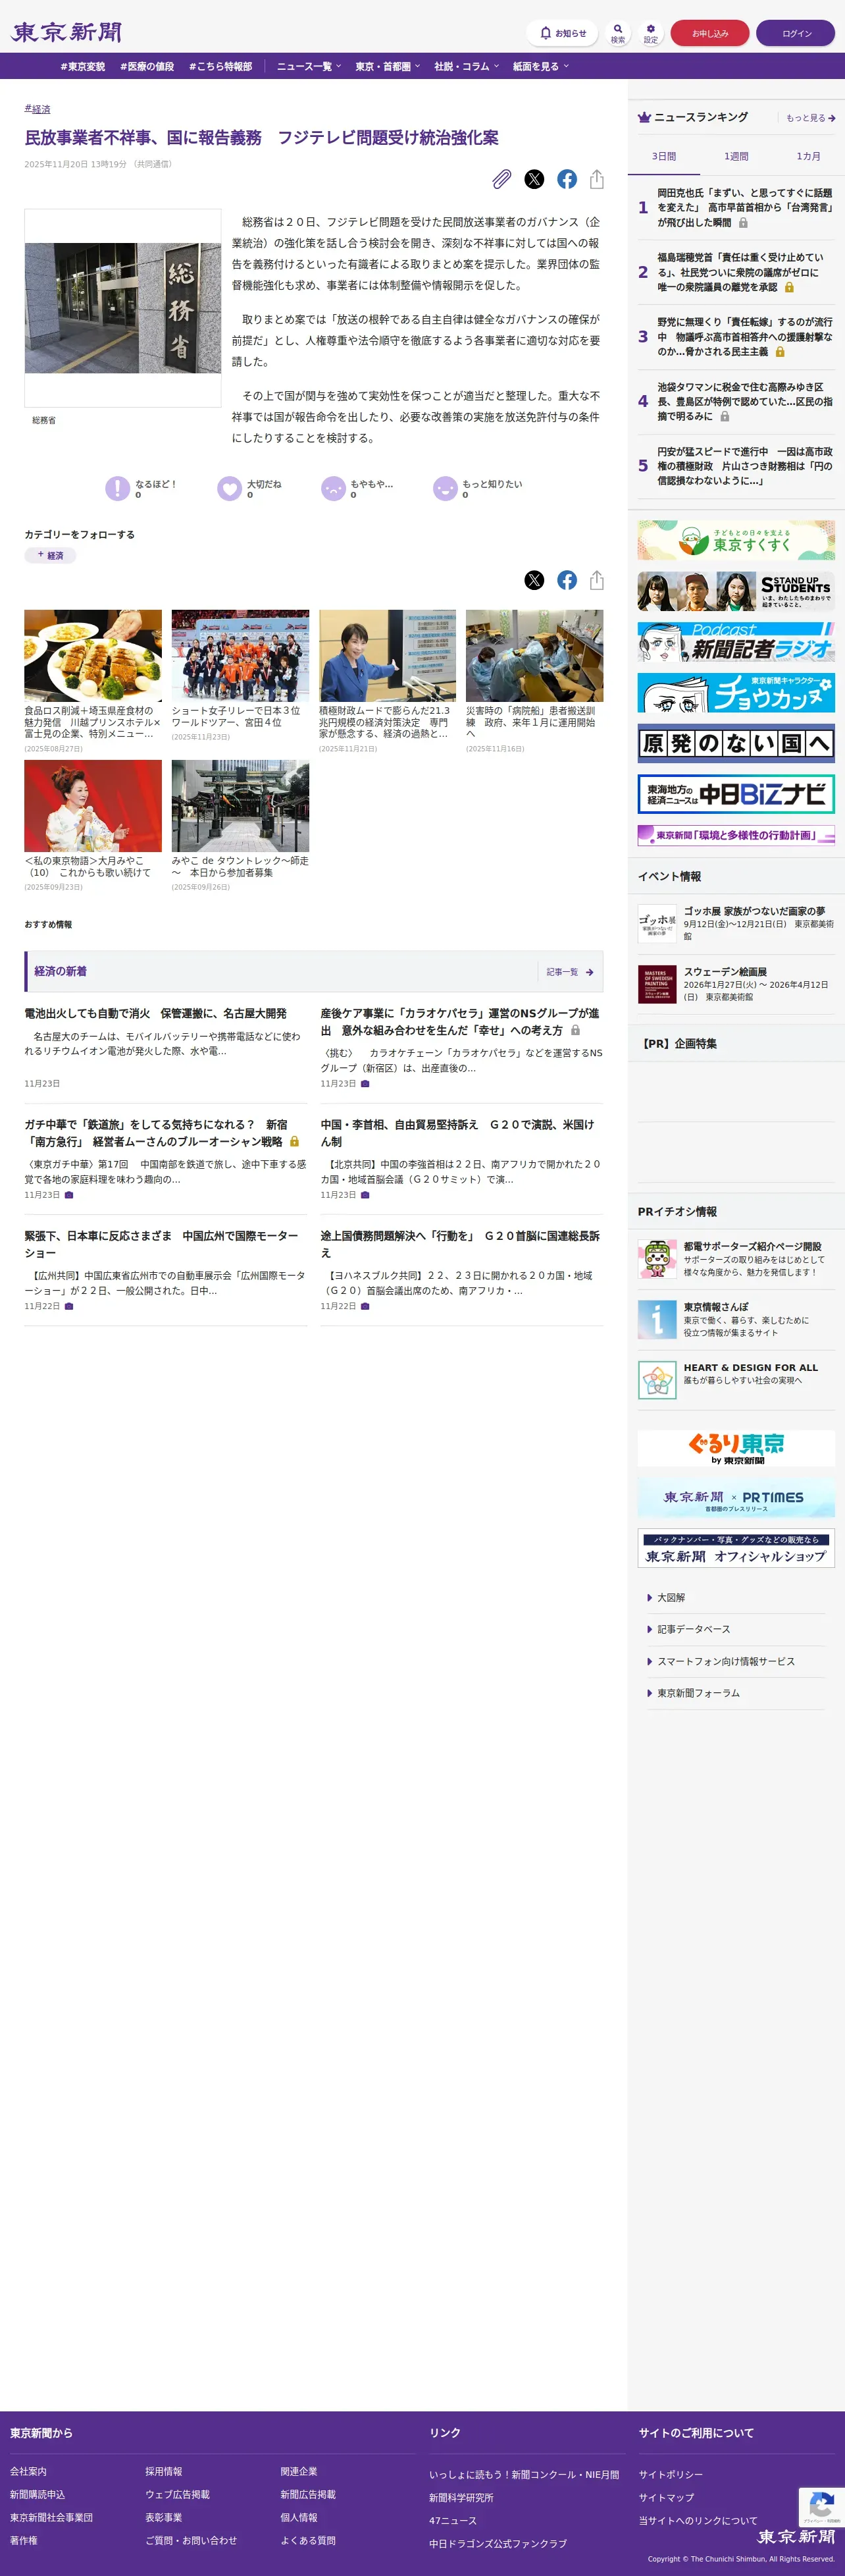Open the 設定 gear icon

click(x=651, y=33)
